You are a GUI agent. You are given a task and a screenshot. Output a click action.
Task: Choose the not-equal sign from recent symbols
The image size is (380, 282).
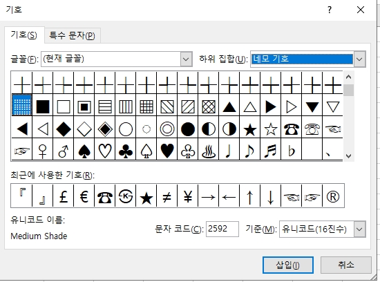[x=167, y=196]
